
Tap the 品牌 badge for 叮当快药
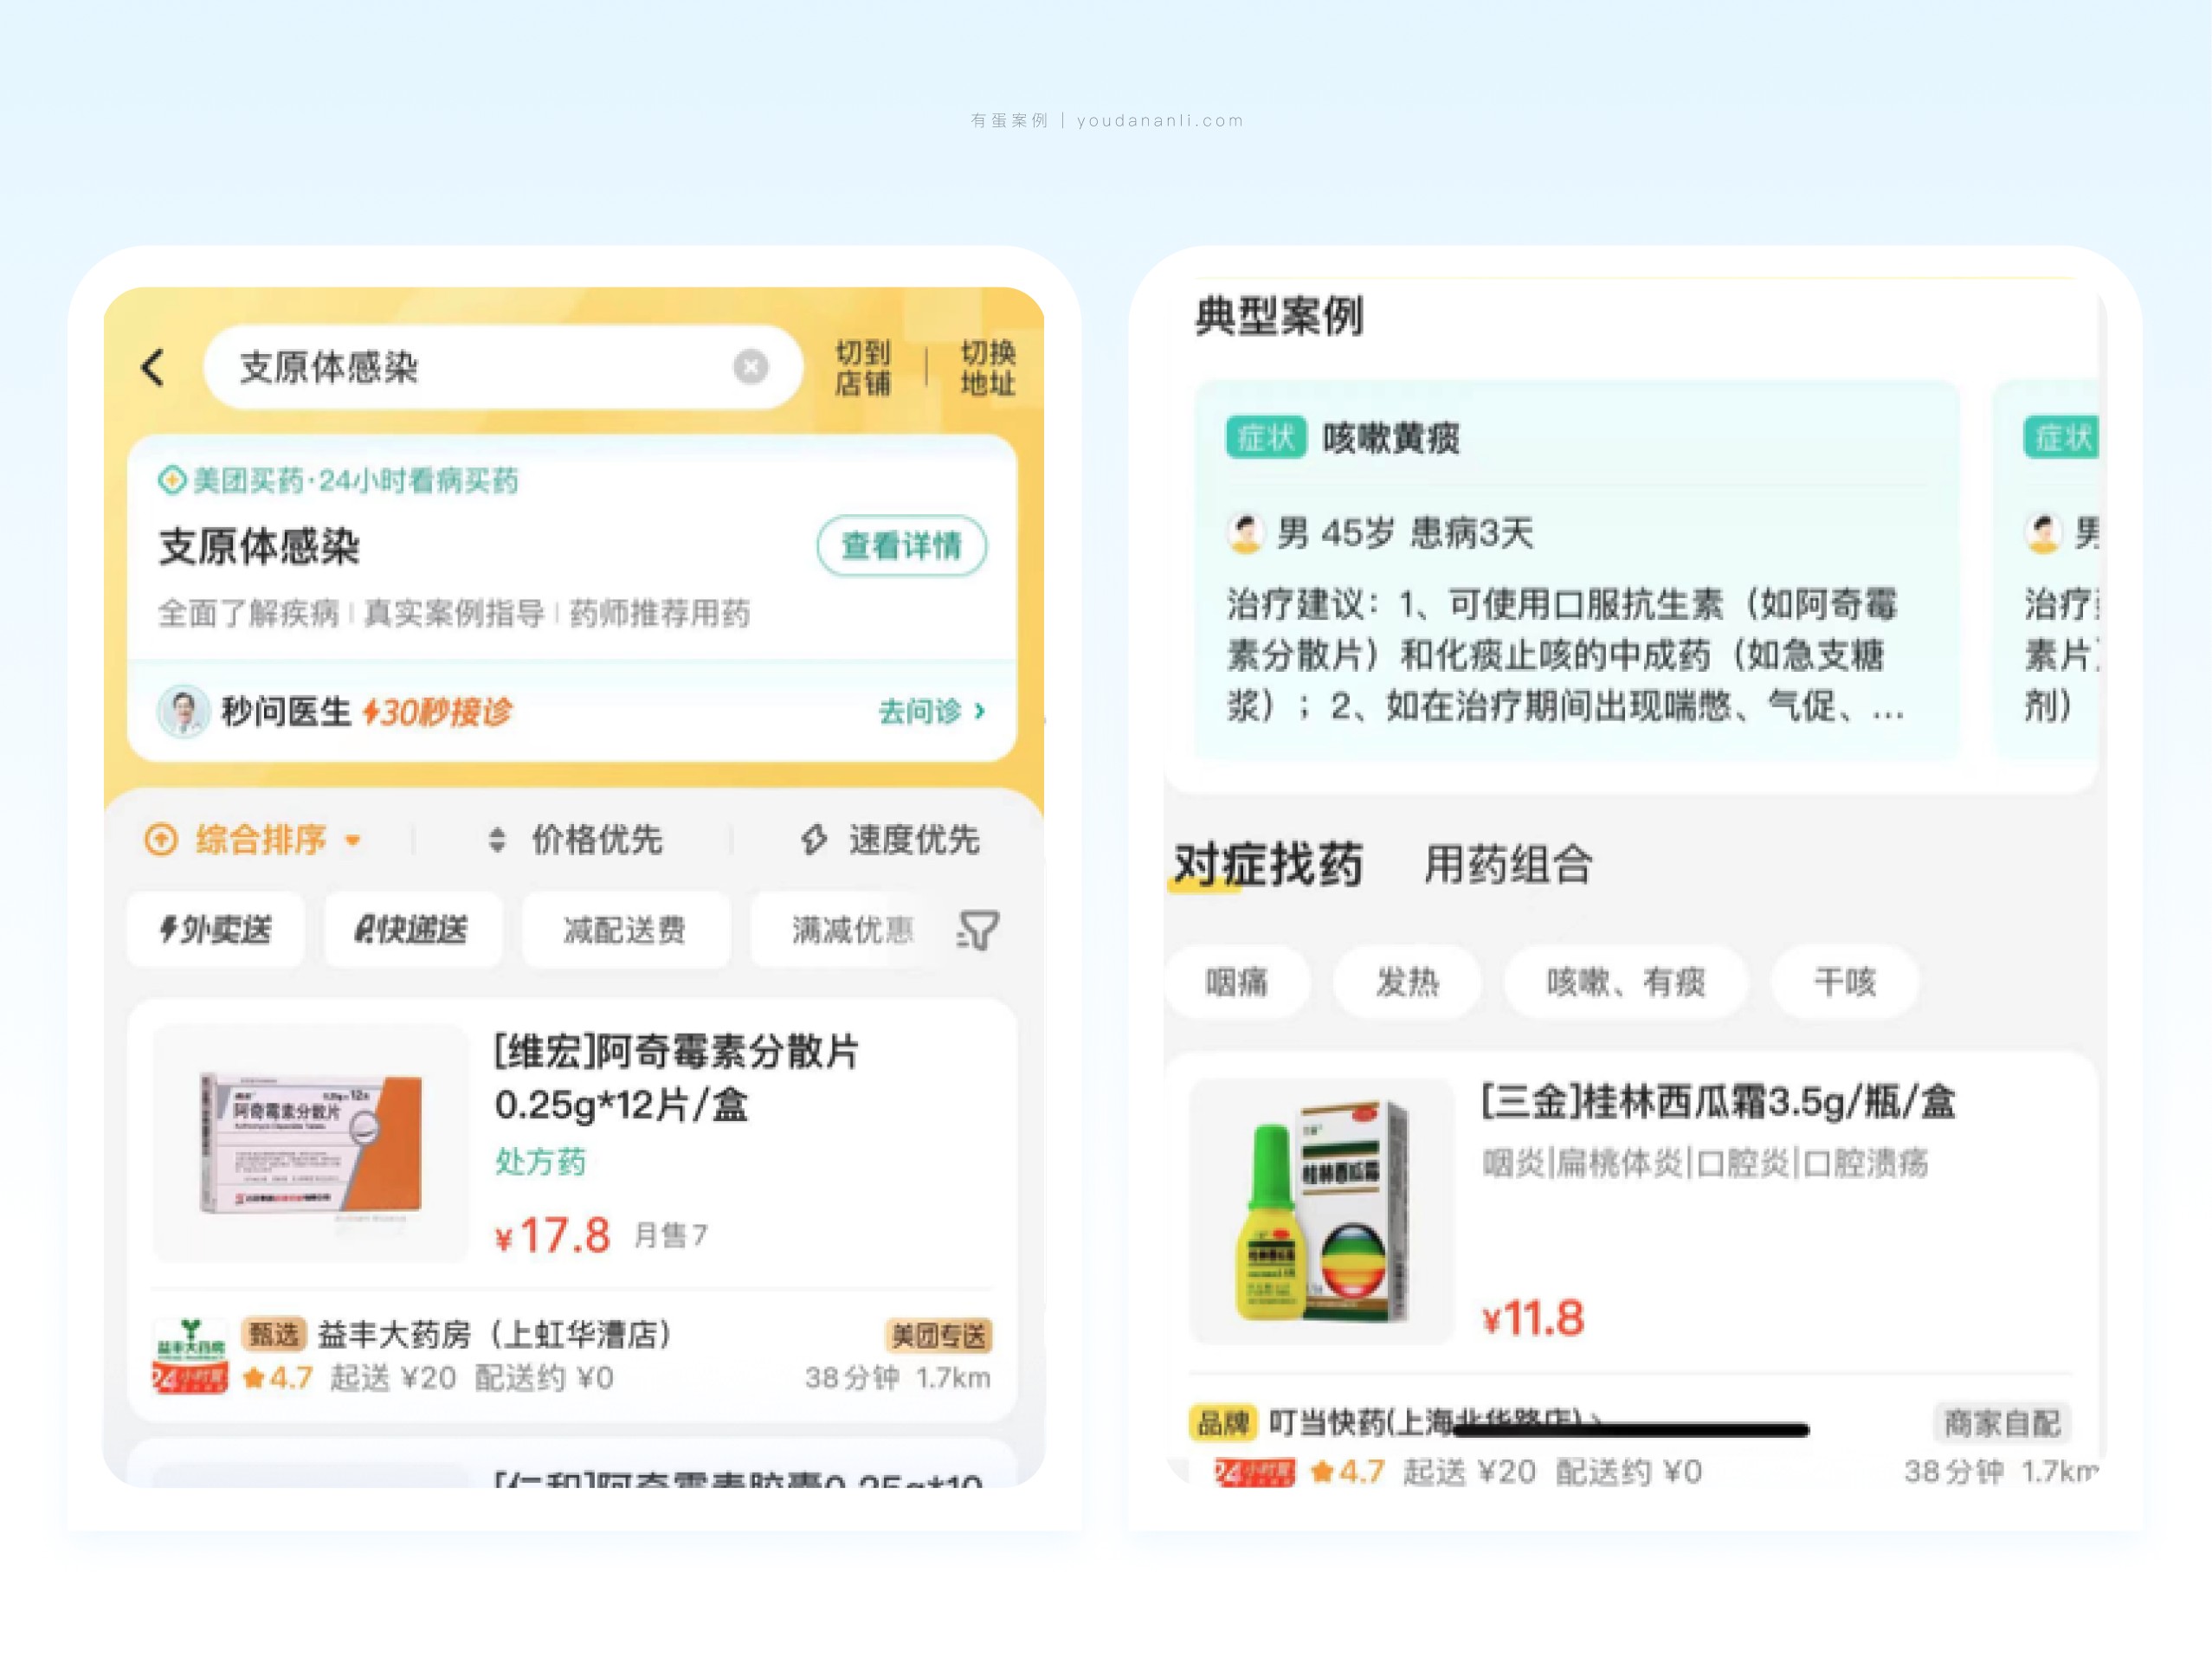tap(1222, 1422)
